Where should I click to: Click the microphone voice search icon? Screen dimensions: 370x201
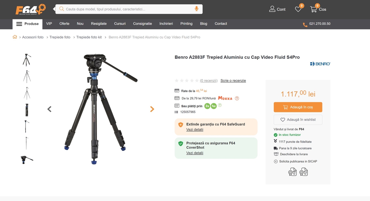196,9
